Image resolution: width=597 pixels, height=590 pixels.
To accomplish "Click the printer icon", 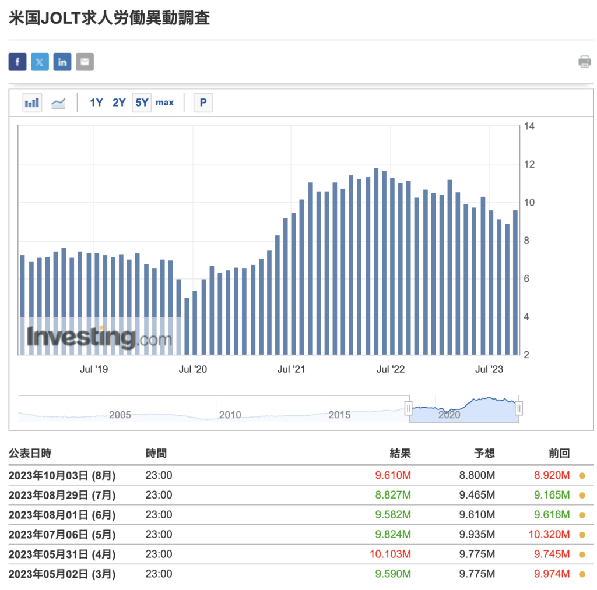I will (x=584, y=62).
